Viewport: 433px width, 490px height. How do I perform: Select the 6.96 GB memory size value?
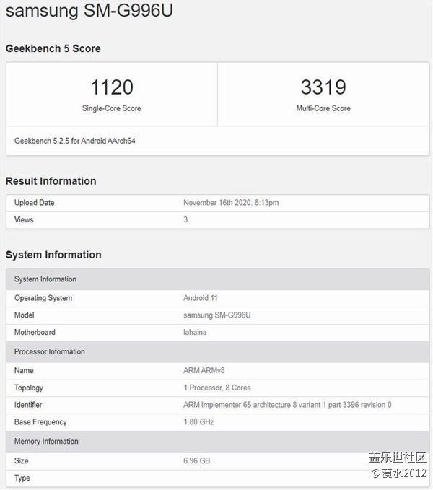click(196, 459)
